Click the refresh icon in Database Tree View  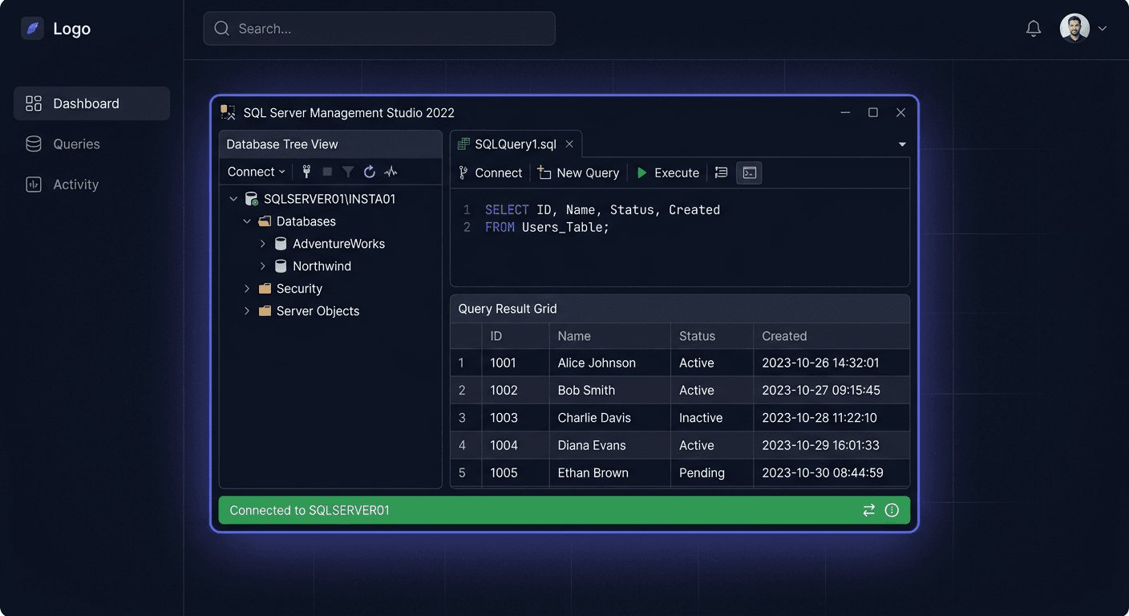[x=370, y=172]
